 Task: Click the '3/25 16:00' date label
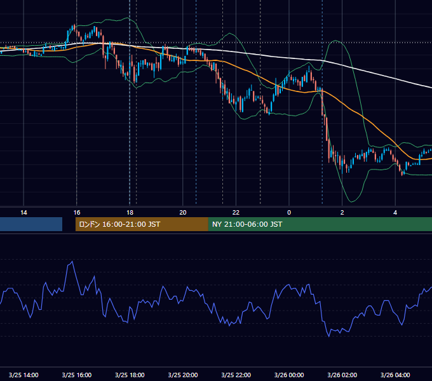point(77,375)
